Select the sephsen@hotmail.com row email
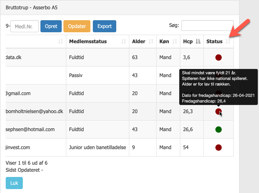The image size is (259, 193). coord(30,129)
